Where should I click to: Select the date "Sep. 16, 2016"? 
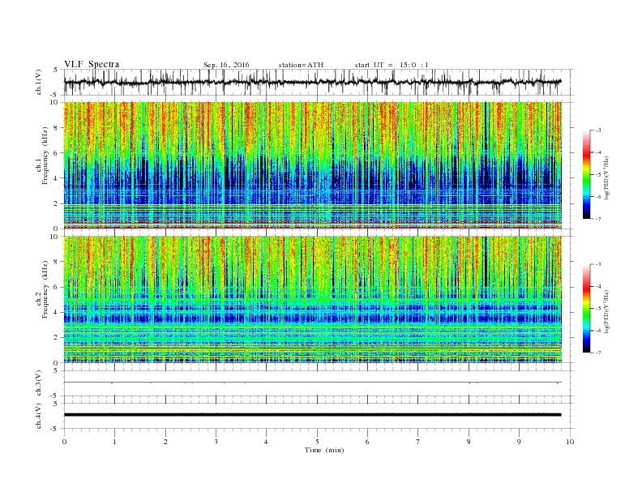pyautogui.click(x=226, y=65)
